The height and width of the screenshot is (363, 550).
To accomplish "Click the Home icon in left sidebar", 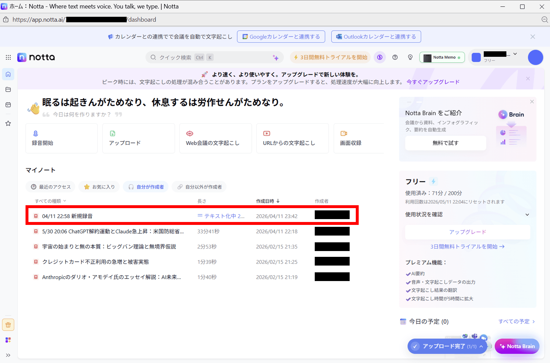I will (8, 74).
